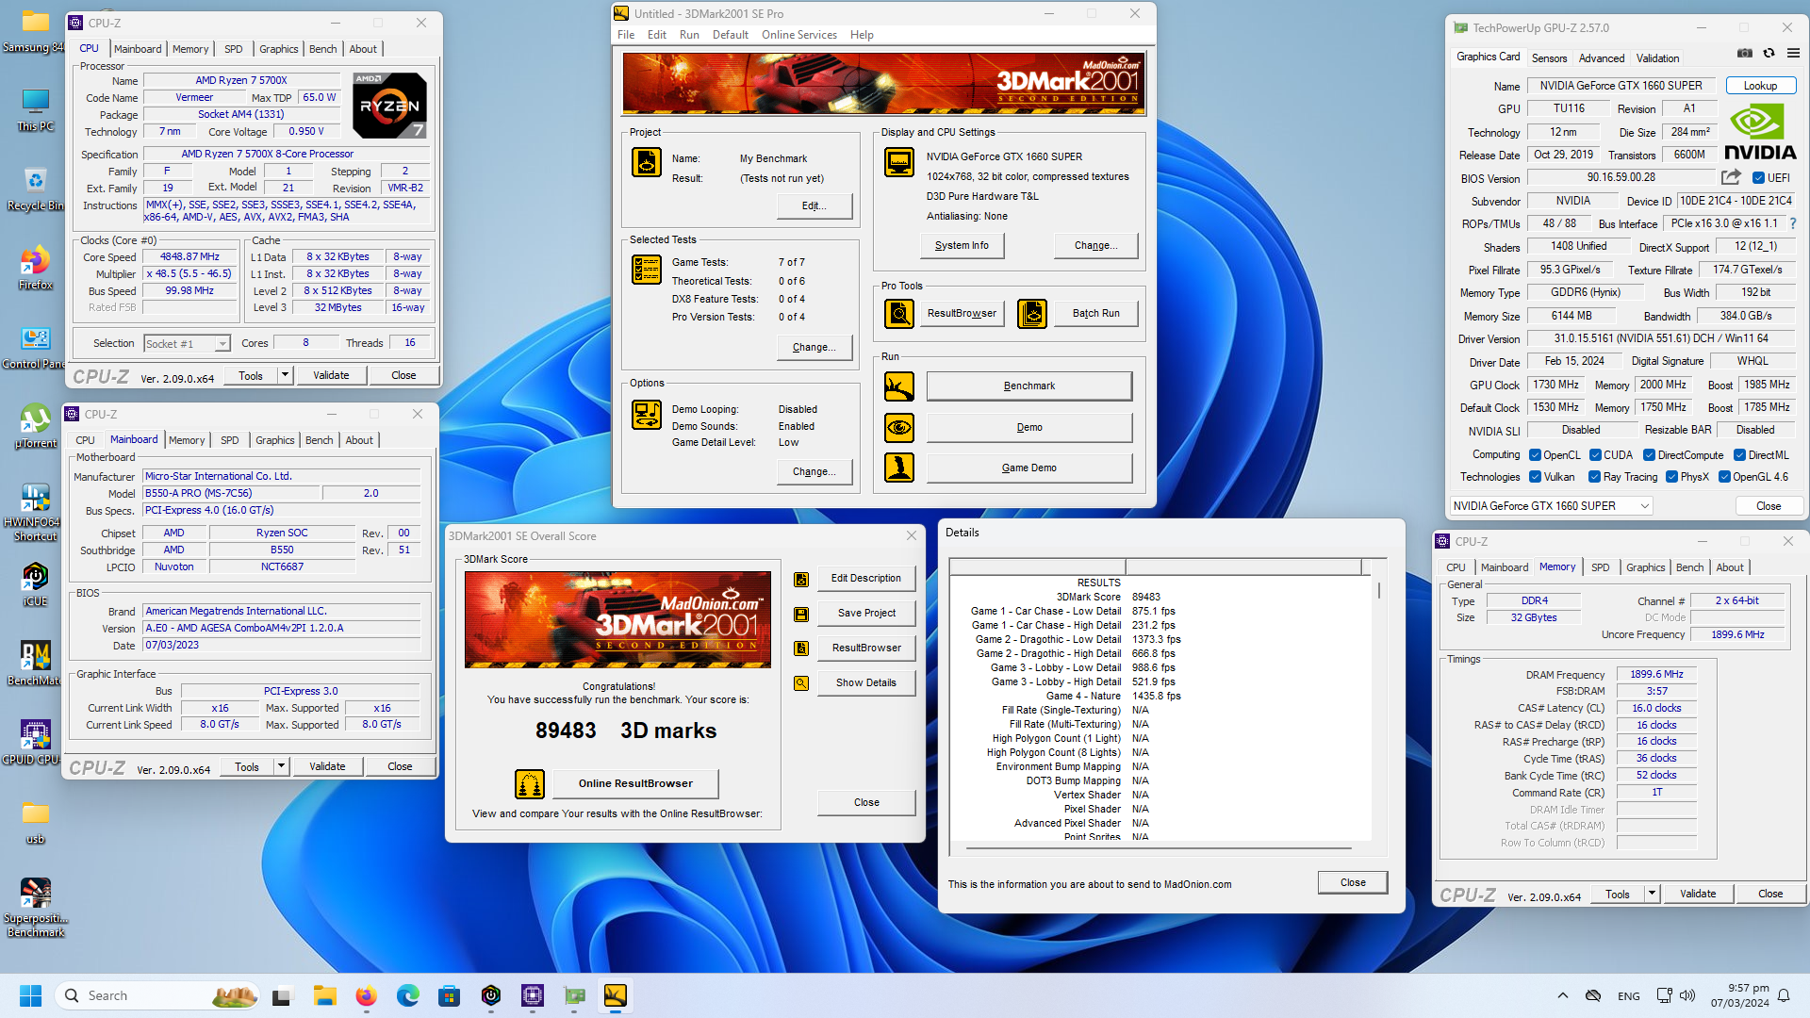Click the ENG language indicator
Screen dimensions: 1810x1018
(x=1629, y=995)
